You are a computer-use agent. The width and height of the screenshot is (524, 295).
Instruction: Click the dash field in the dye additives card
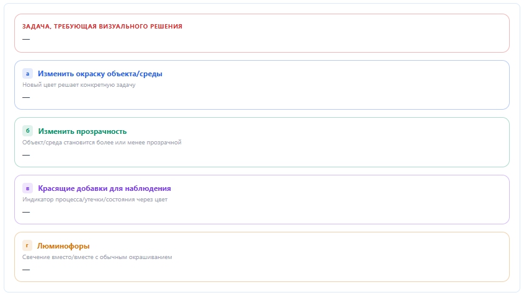26,212
